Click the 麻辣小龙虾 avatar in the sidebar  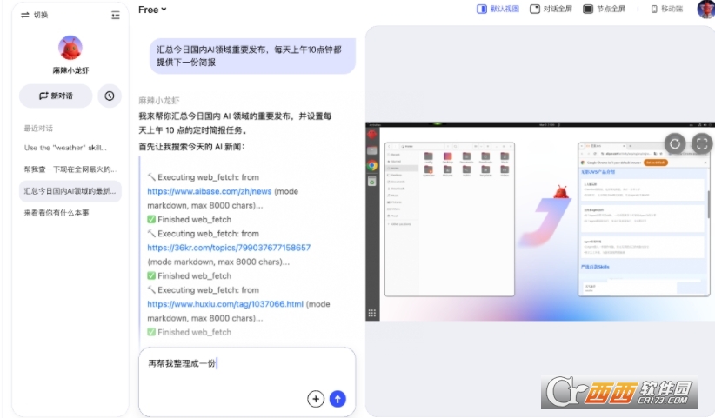70,47
